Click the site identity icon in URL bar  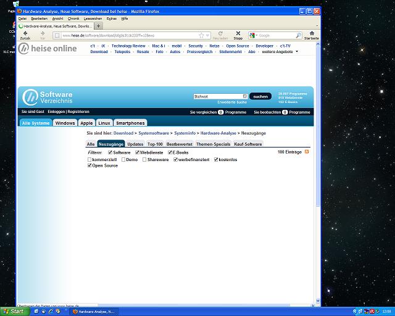click(x=57, y=36)
